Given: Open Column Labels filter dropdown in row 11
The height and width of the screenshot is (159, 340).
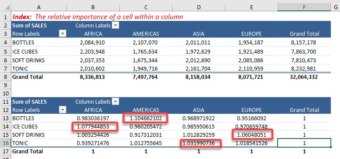Looking at the screenshot, I should point(116,101).
